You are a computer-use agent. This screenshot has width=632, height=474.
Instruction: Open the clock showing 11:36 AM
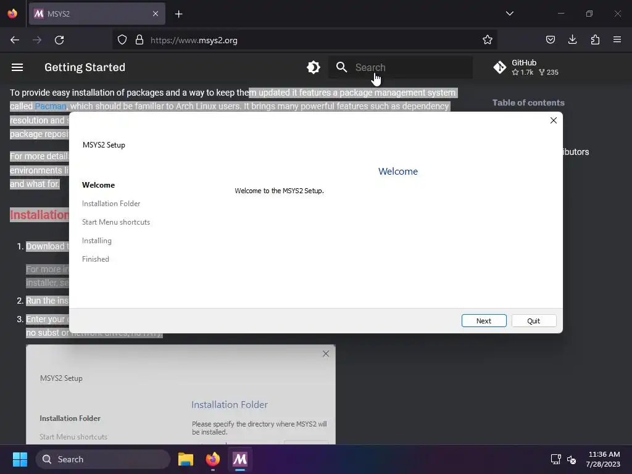click(x=603, y=459)
